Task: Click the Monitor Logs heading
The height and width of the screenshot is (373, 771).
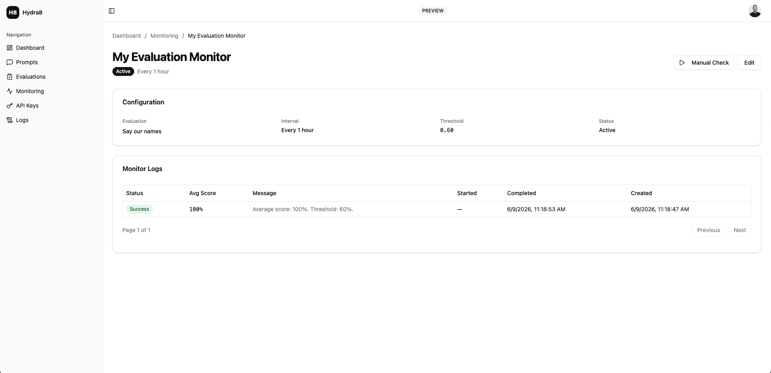Action: point(142,169)
